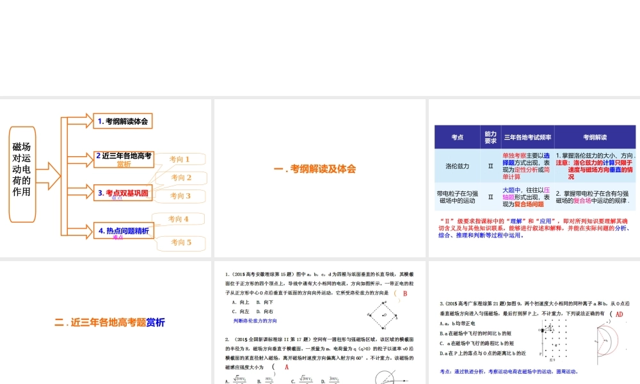
Task: Click the box labeled 4. 热点问题精析
Action: [124, 231]
